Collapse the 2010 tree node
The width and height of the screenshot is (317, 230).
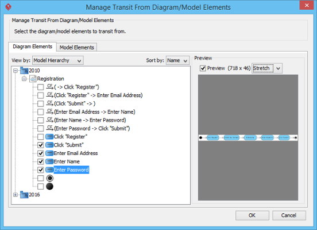(16, 71)
